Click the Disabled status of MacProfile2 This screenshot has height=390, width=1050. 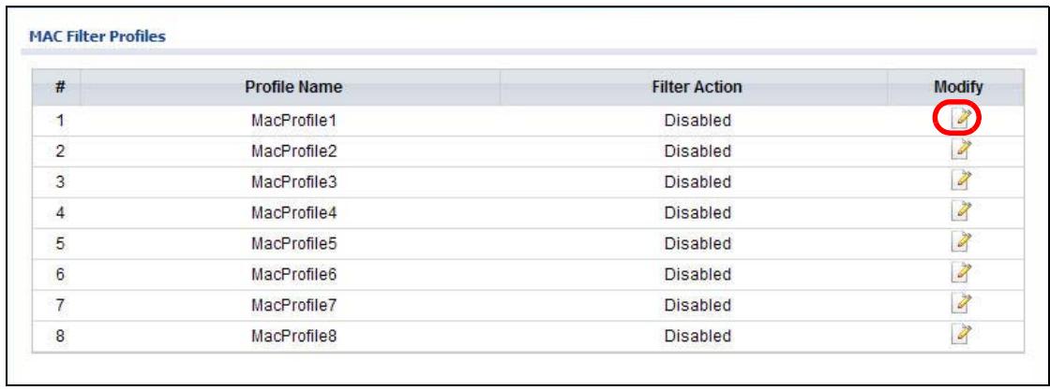point(697,152)
